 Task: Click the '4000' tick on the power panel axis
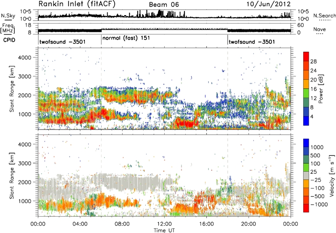tap(24, 58)
